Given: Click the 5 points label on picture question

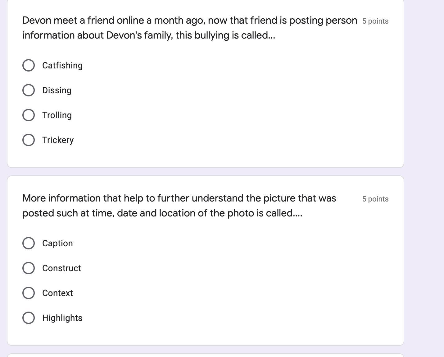Looking at the screenshot, I should click(375, 199).
